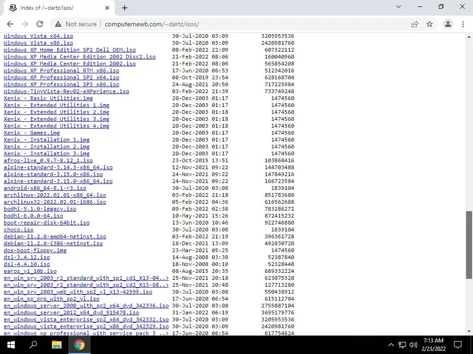Click bodhi-5.1.0-legacy.iso link
The image size is (473, 354).
click(x=40, y=209)
